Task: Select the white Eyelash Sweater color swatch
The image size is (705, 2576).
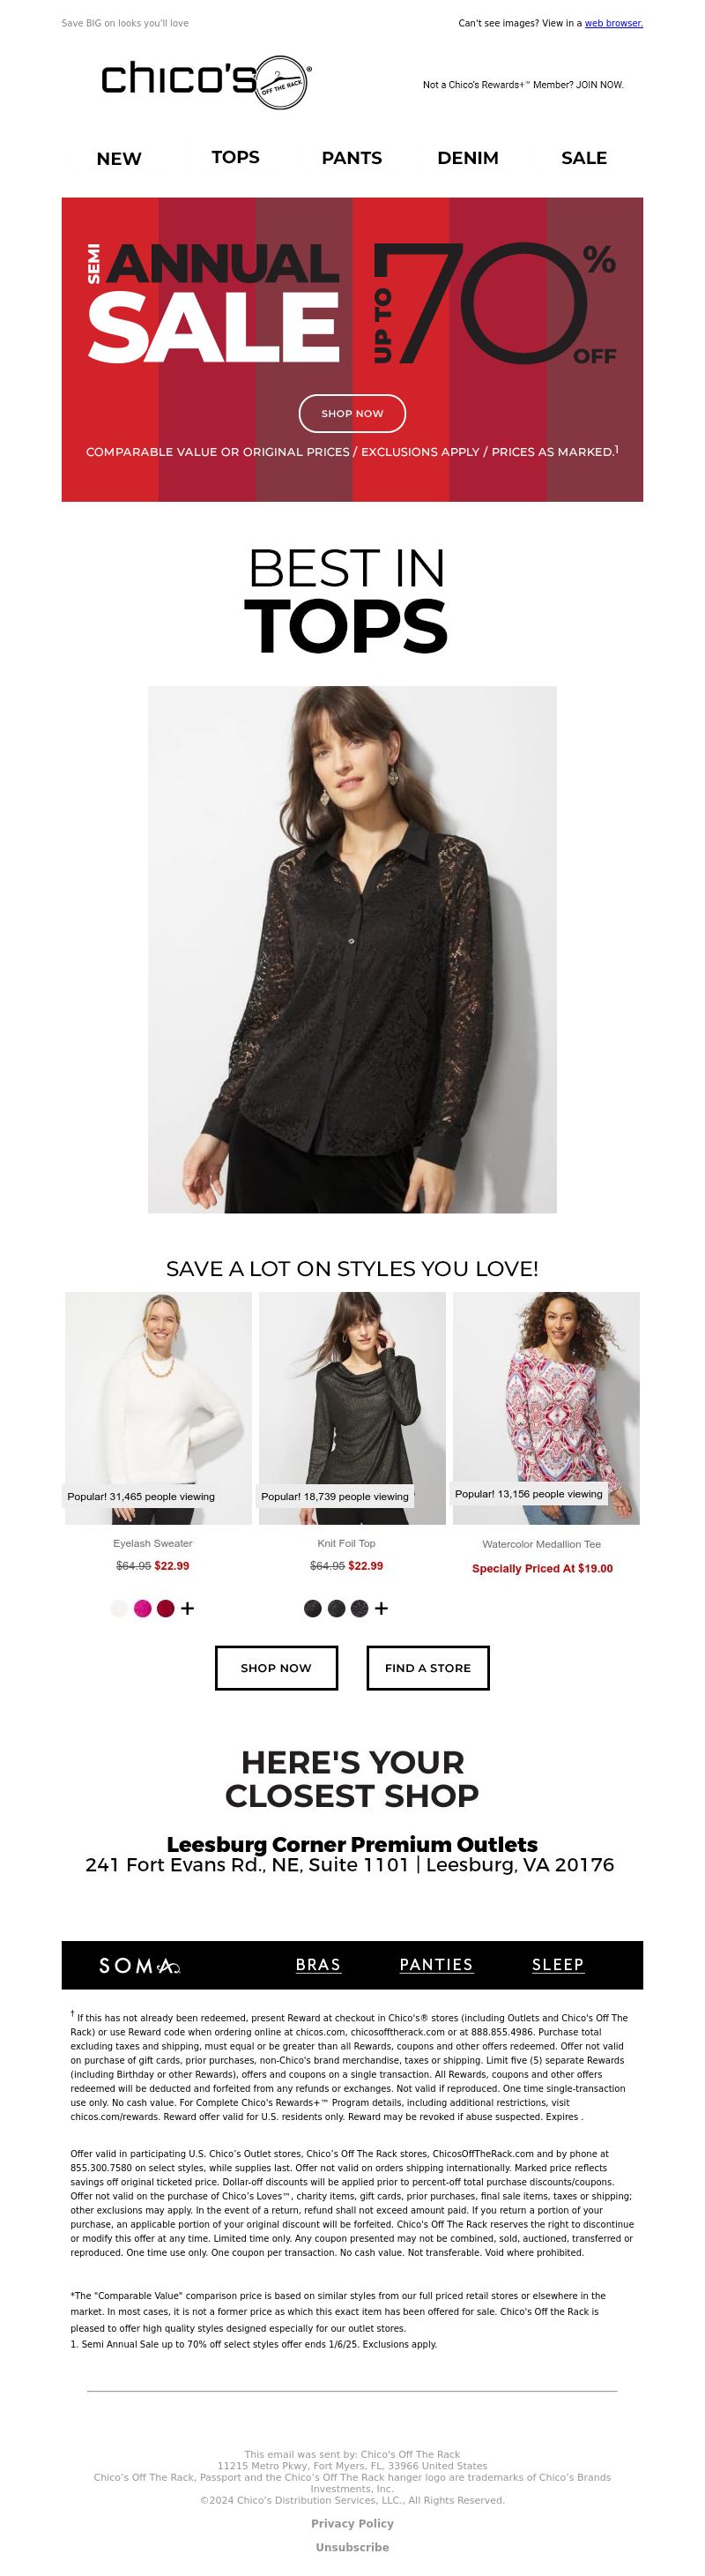Action: 119,1608
